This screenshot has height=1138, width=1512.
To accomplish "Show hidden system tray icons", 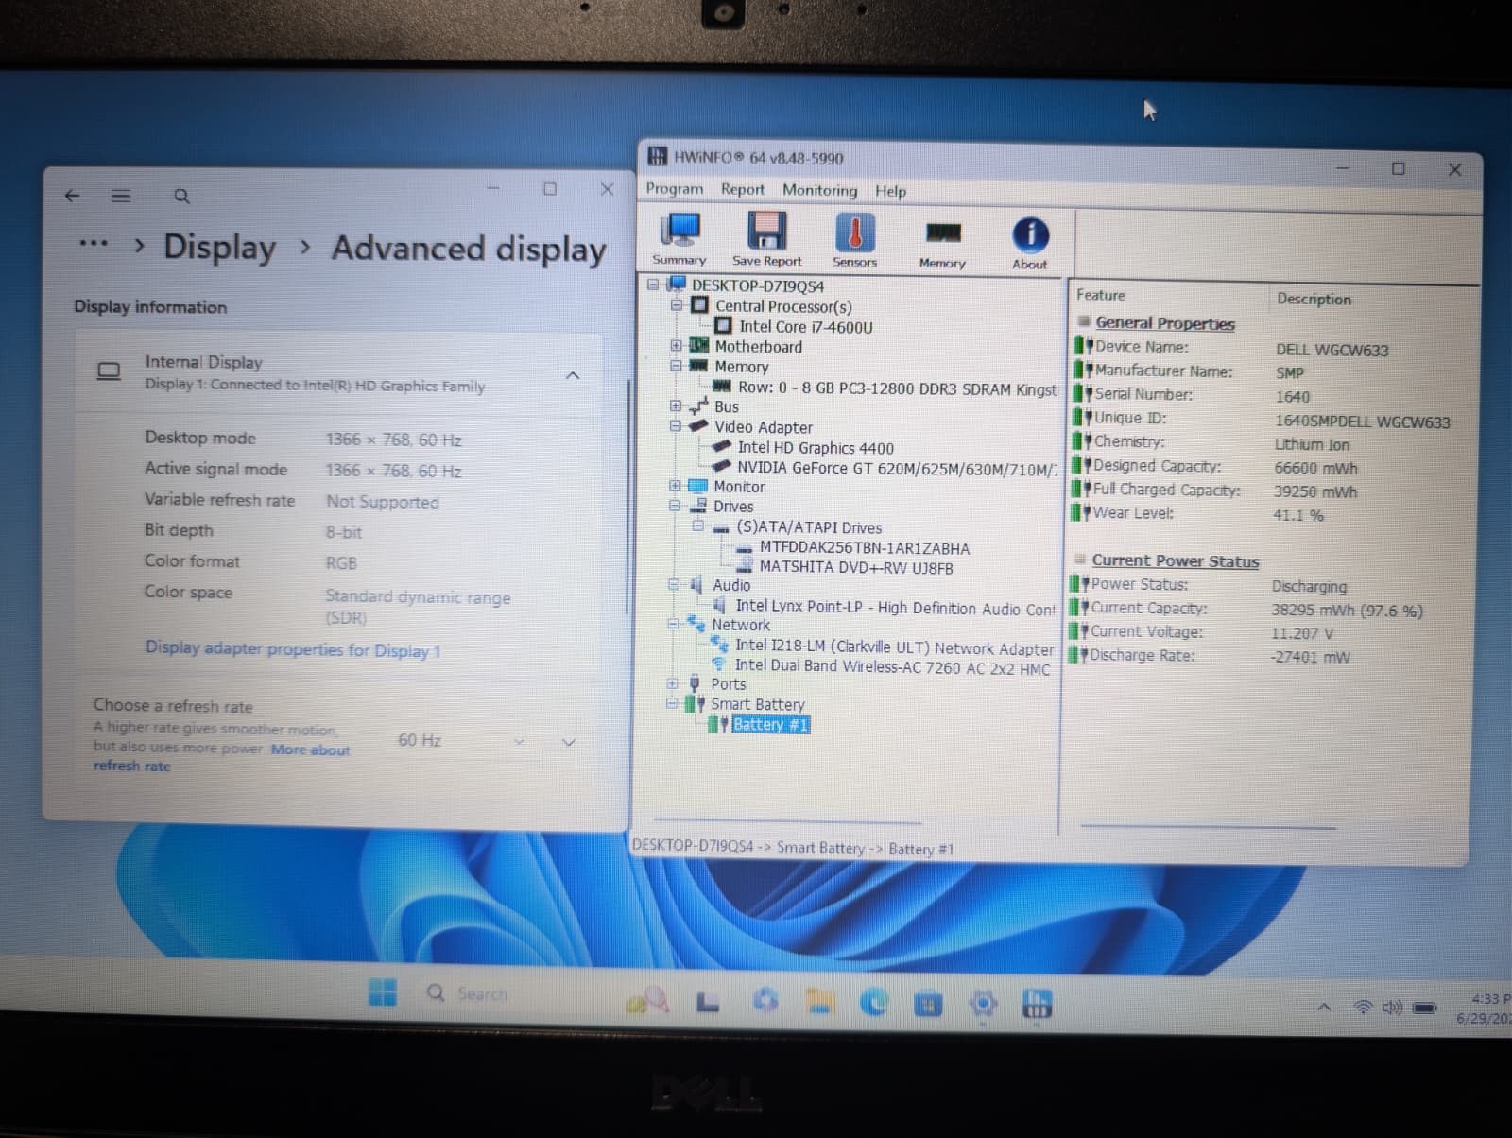I will click(1325, 1008).
